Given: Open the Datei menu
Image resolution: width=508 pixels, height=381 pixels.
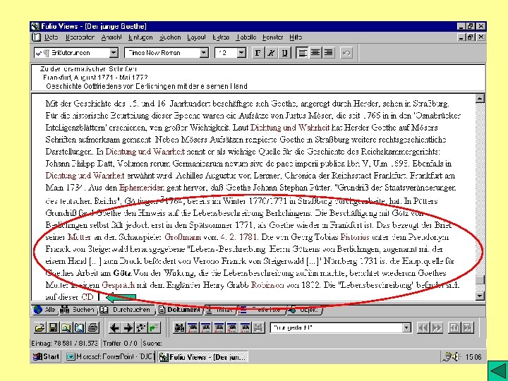Looking at the screenshot, I should coord(52,37).
